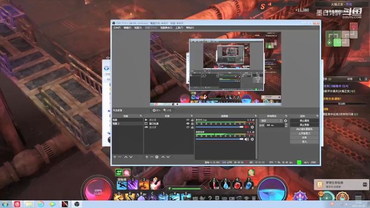Click the Windows Start orb
The height and width of the screenshot is (208, 370).
click(5, 204)
